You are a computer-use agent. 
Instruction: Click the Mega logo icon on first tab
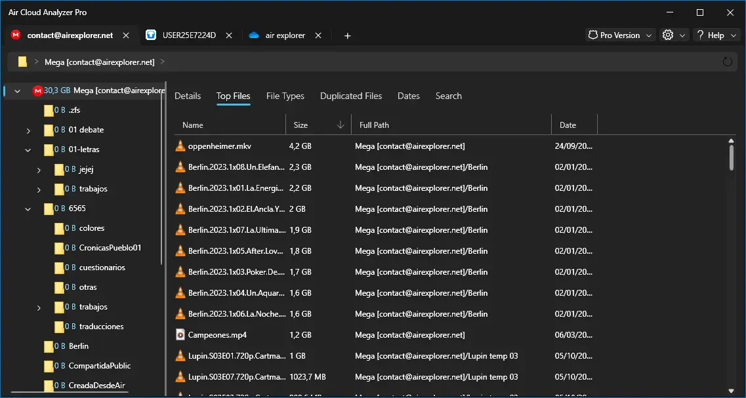16,35
